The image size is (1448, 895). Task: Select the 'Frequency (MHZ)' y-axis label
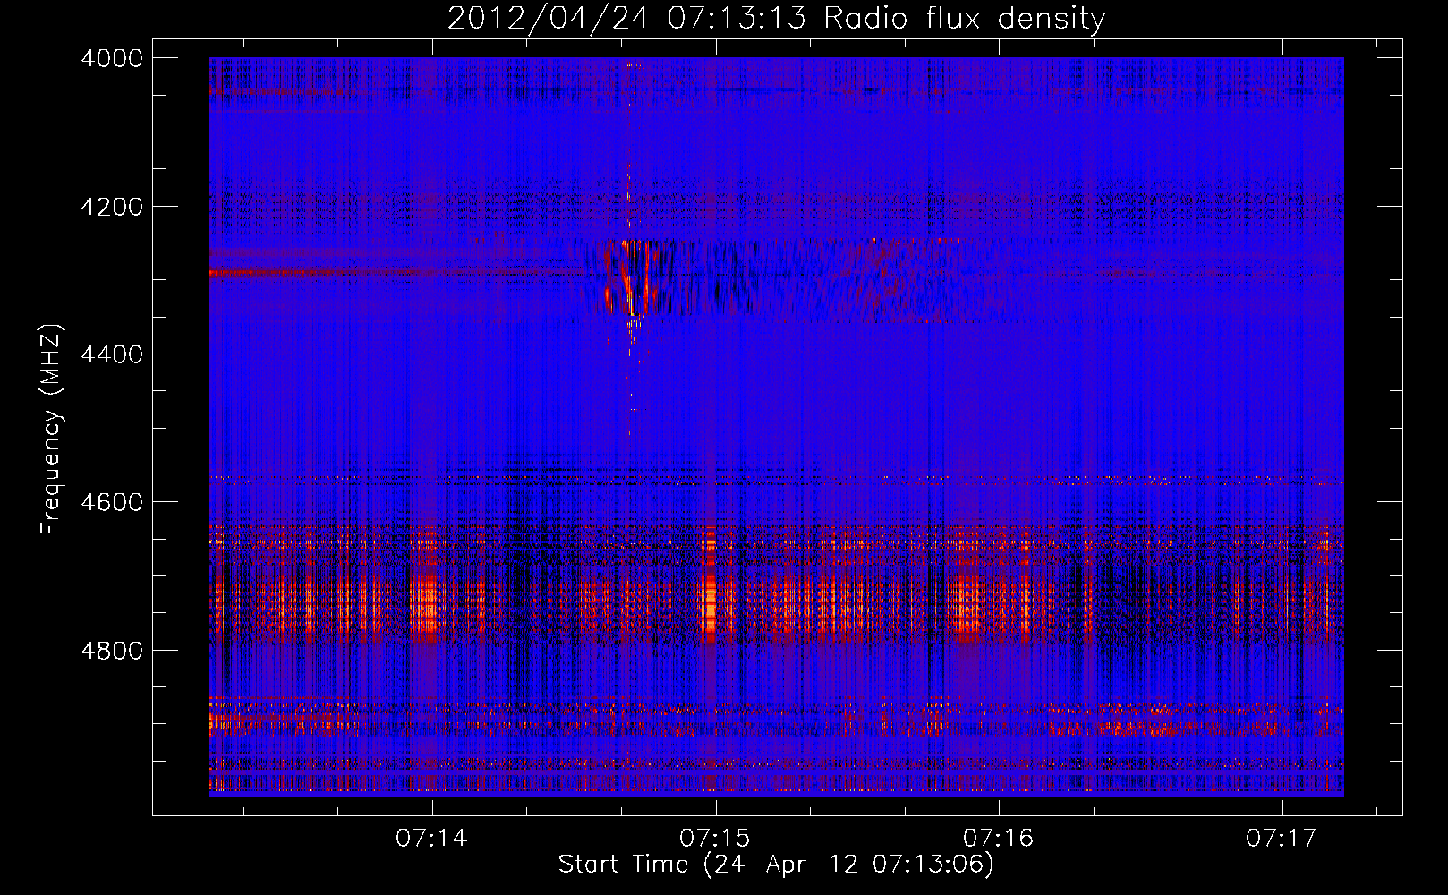[52, 430]
